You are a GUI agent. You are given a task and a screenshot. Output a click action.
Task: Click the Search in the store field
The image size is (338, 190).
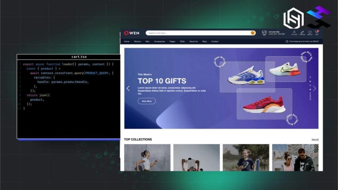[198, 33]
